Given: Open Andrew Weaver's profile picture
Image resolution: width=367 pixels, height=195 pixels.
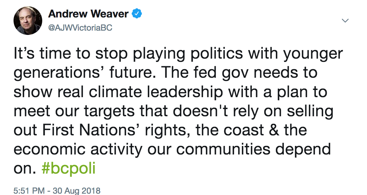Looking at the screenshot, I should (28, 20).
